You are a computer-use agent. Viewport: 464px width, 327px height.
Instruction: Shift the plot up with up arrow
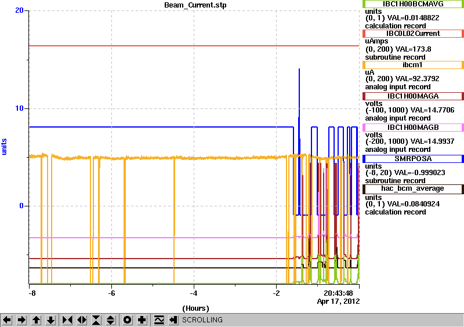point(36,320)
